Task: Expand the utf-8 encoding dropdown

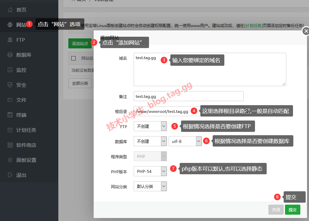Action: 185,141
